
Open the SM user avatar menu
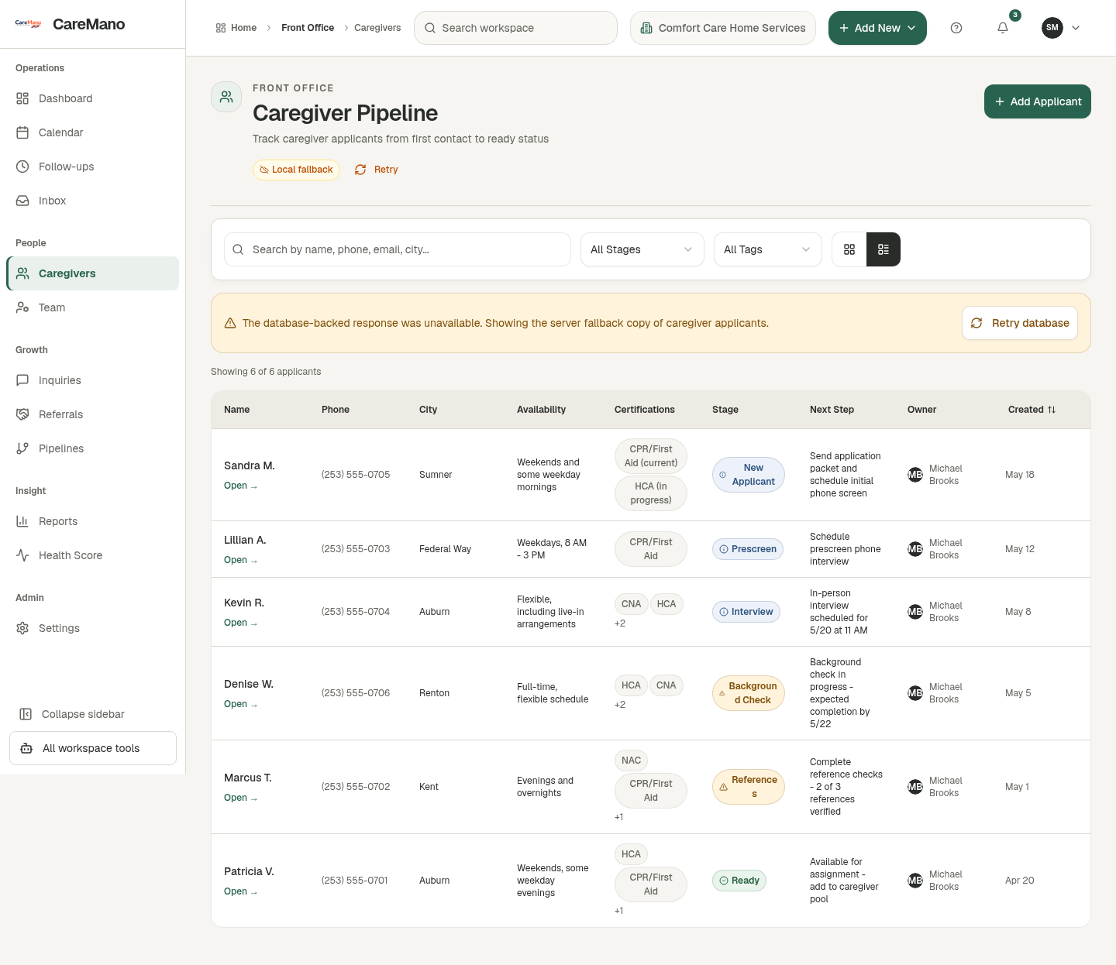(x=1052, y=28)
